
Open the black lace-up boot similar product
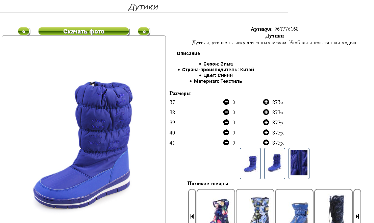tap(333, 206)
